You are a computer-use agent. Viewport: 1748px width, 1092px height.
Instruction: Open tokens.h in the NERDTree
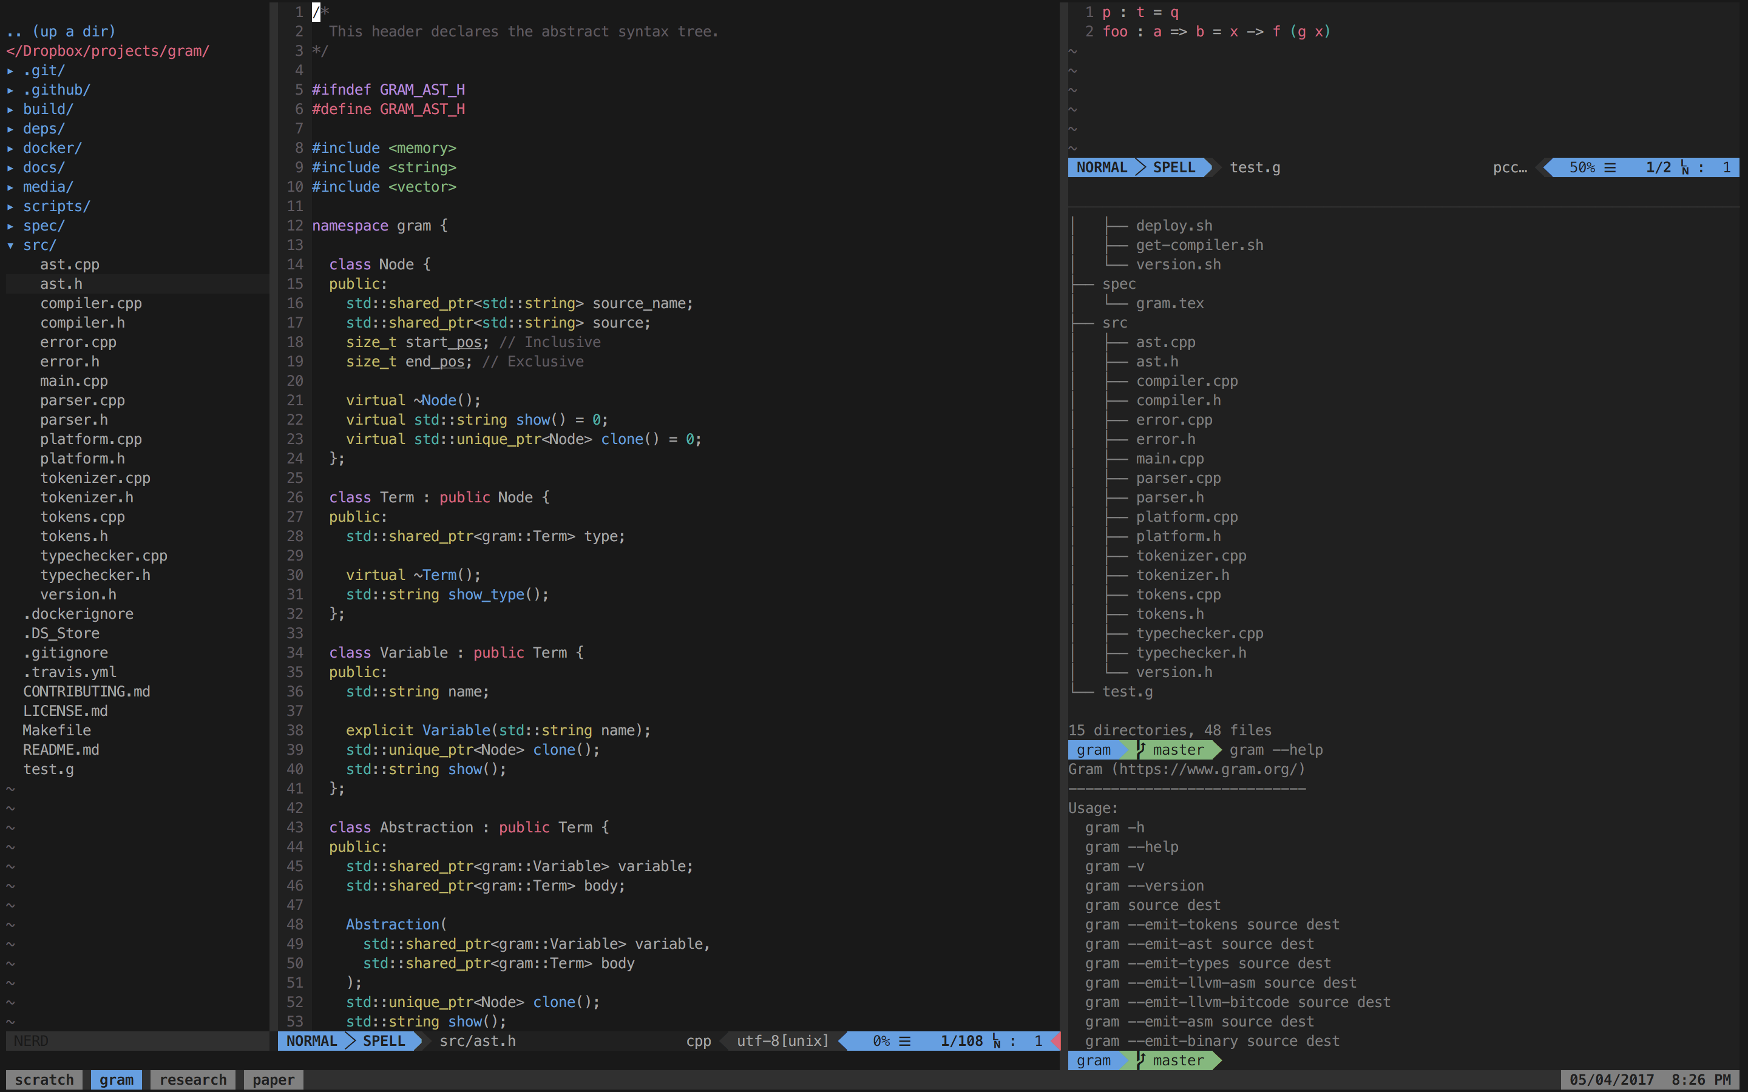73,537
